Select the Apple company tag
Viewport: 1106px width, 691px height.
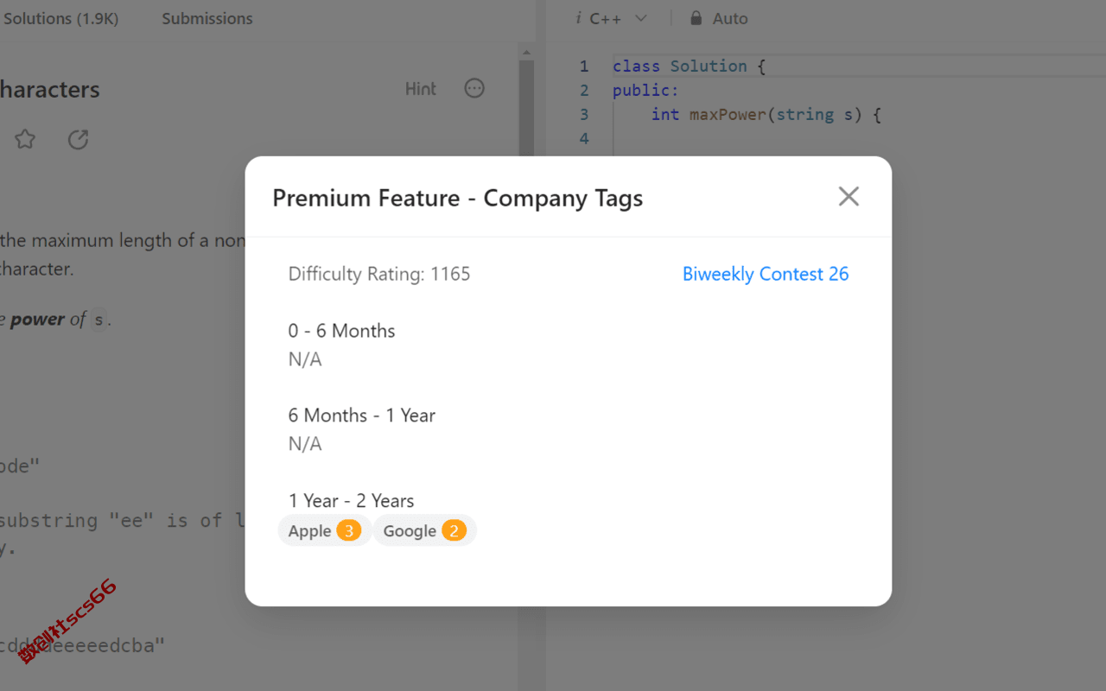click(x=324, y=530)
